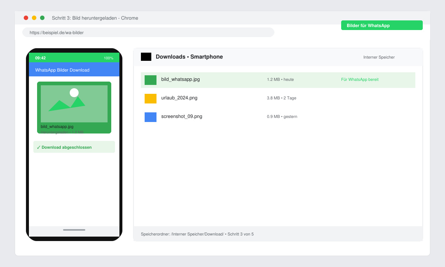Click the URL address bar
The width and height of the screenshot is (445, 267).
coord(148,32)
